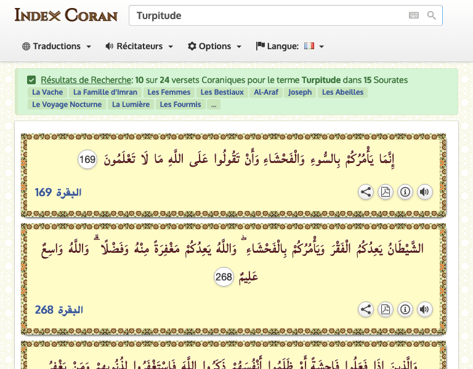The width and height of the screenshot is (473, 369).
Task: Open the Langue selector dropdown
Action: pos(290,46)
